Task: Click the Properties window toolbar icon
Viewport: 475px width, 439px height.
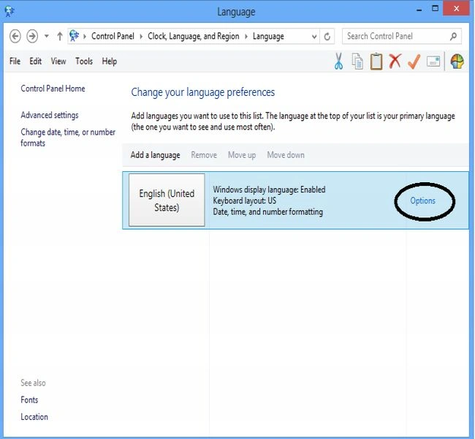Action: click(433, 61)
